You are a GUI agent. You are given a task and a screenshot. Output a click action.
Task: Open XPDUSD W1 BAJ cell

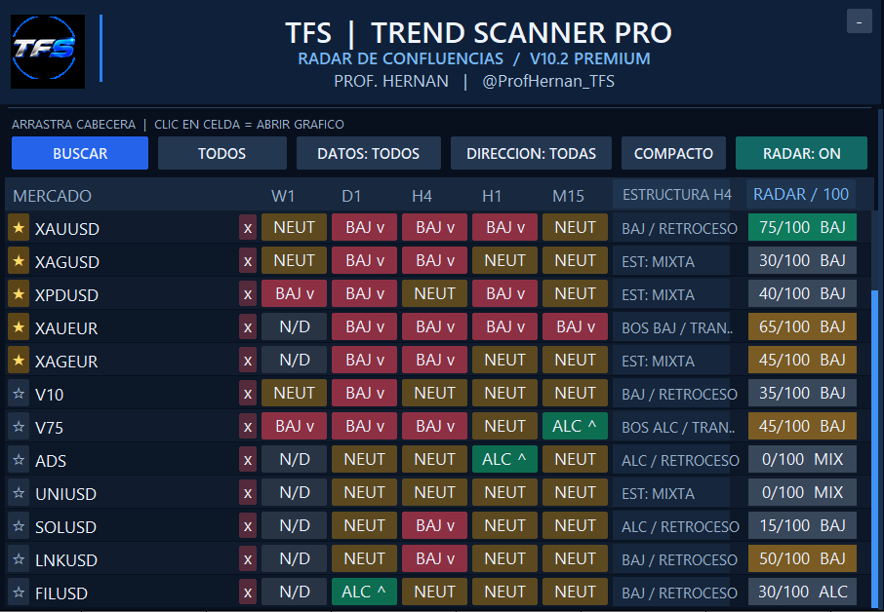[294, 294]
